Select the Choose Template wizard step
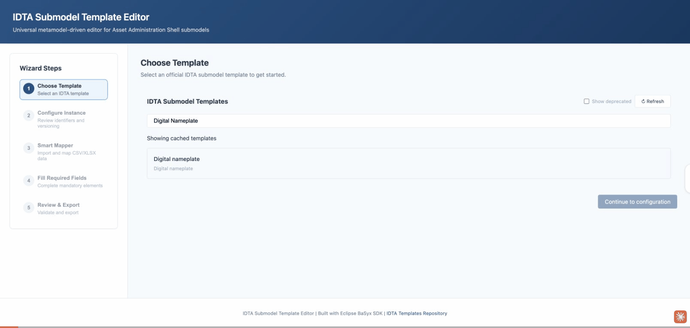 pyautogui.click(x=64, y=89)
